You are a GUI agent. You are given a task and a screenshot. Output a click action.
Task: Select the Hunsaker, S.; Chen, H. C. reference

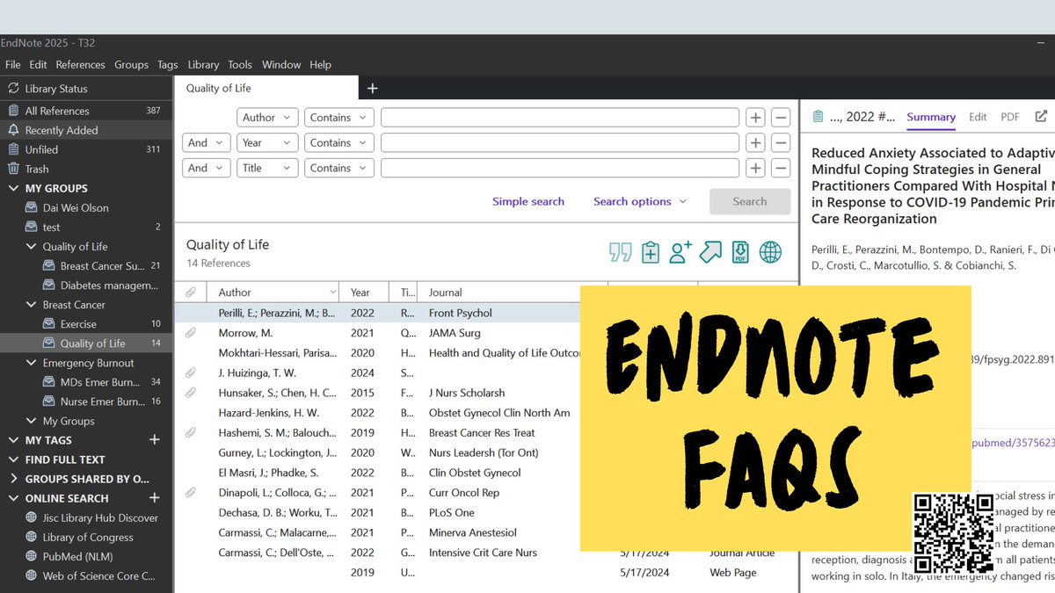tap(277, 393)
